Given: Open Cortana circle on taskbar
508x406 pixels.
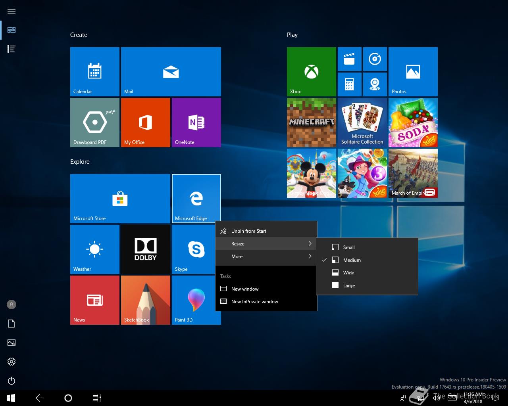Looking at the screenshot, I should point(68,398).
